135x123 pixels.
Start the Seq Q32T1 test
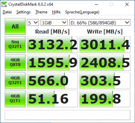point(15,45)
